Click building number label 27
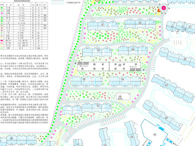The height and width of the screenshot is (146, 195). click(x=167, y=86)
